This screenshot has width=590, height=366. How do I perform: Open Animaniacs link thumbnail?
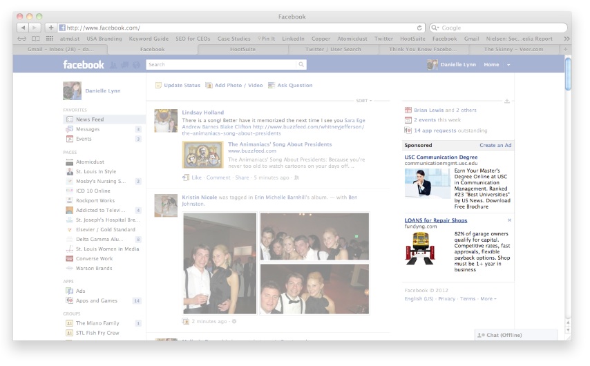(x=203, y=155)
